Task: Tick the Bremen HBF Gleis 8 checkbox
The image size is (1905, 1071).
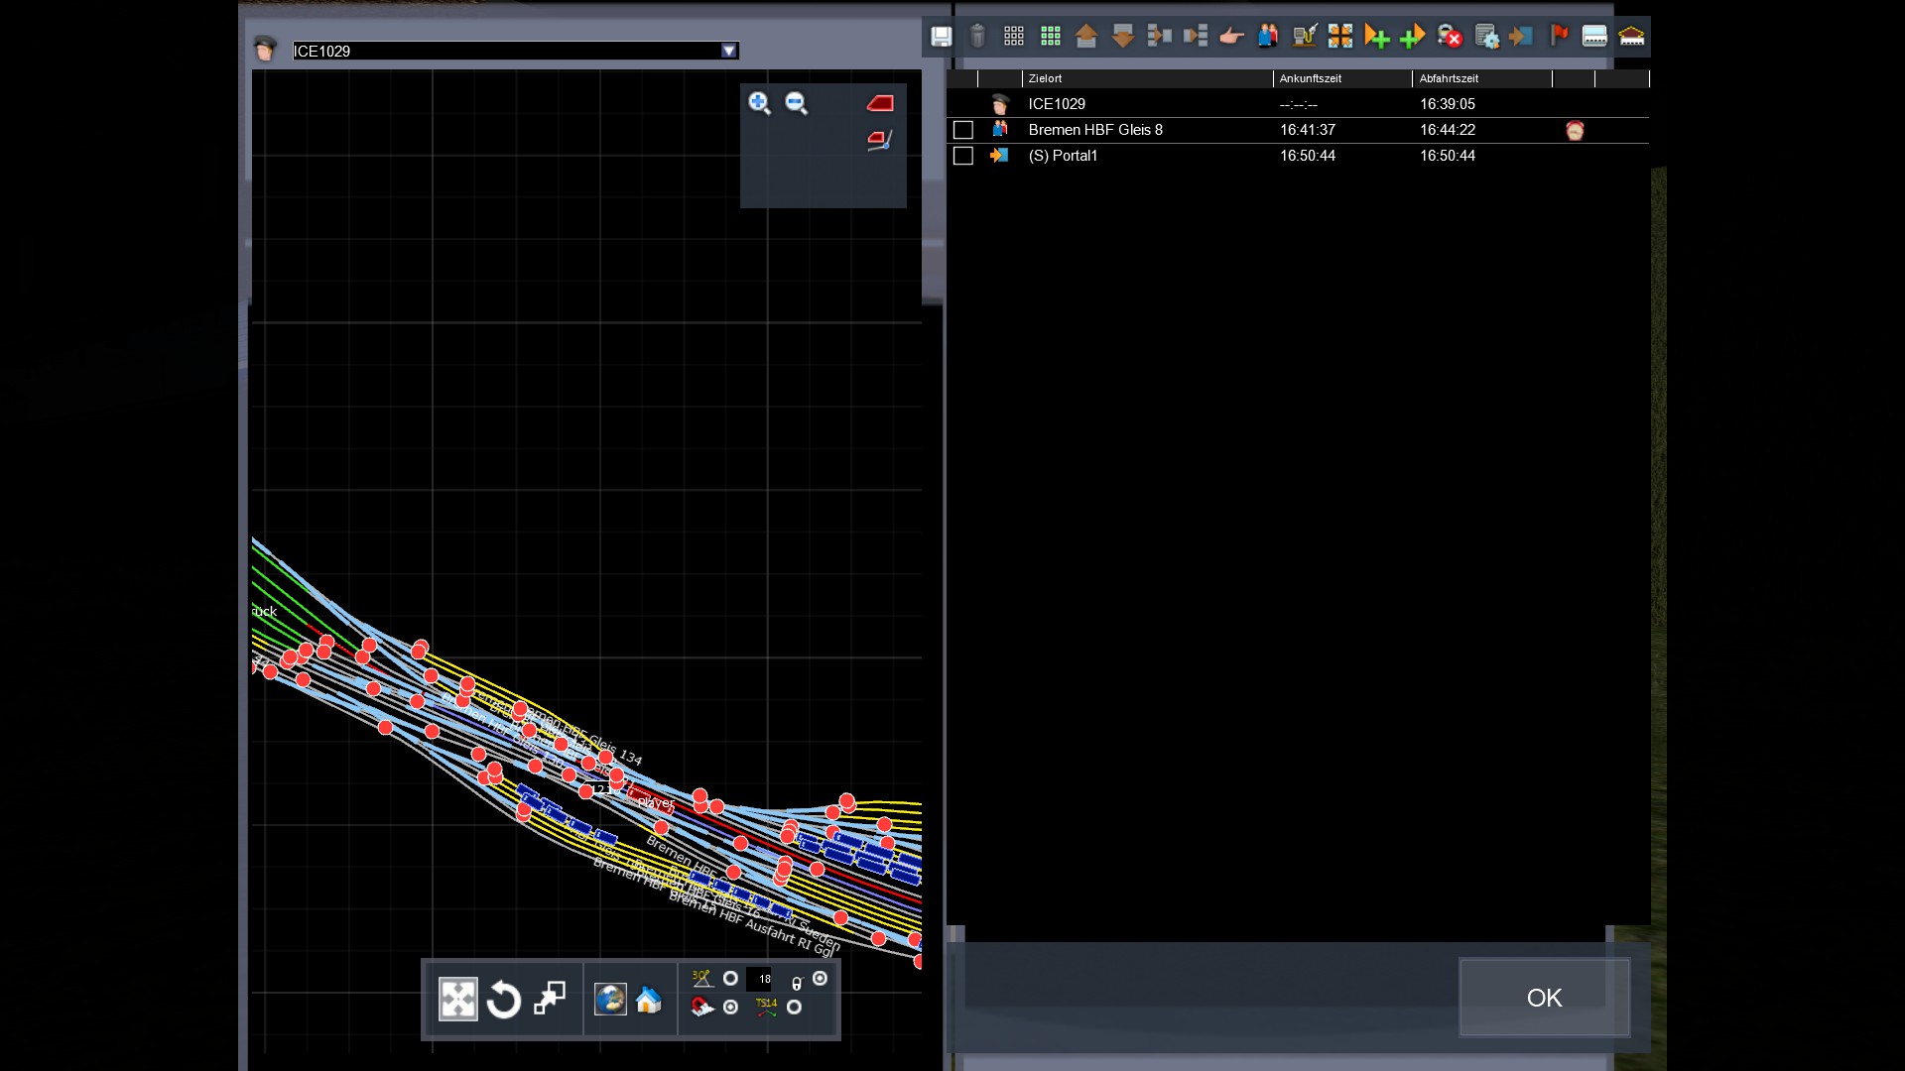Action: tap(962, 130)
